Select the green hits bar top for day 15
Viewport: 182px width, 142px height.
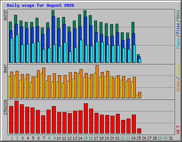tap(85, 13)
